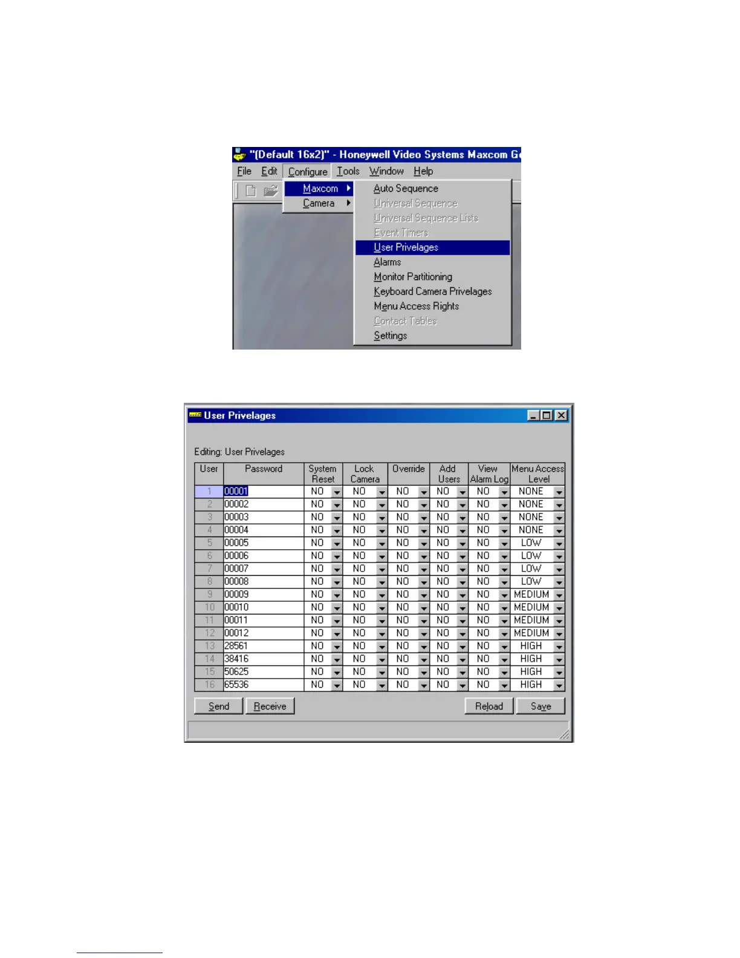
Task: Click the Maxcom application title bar icon
Action: click(x=240, y=154)
